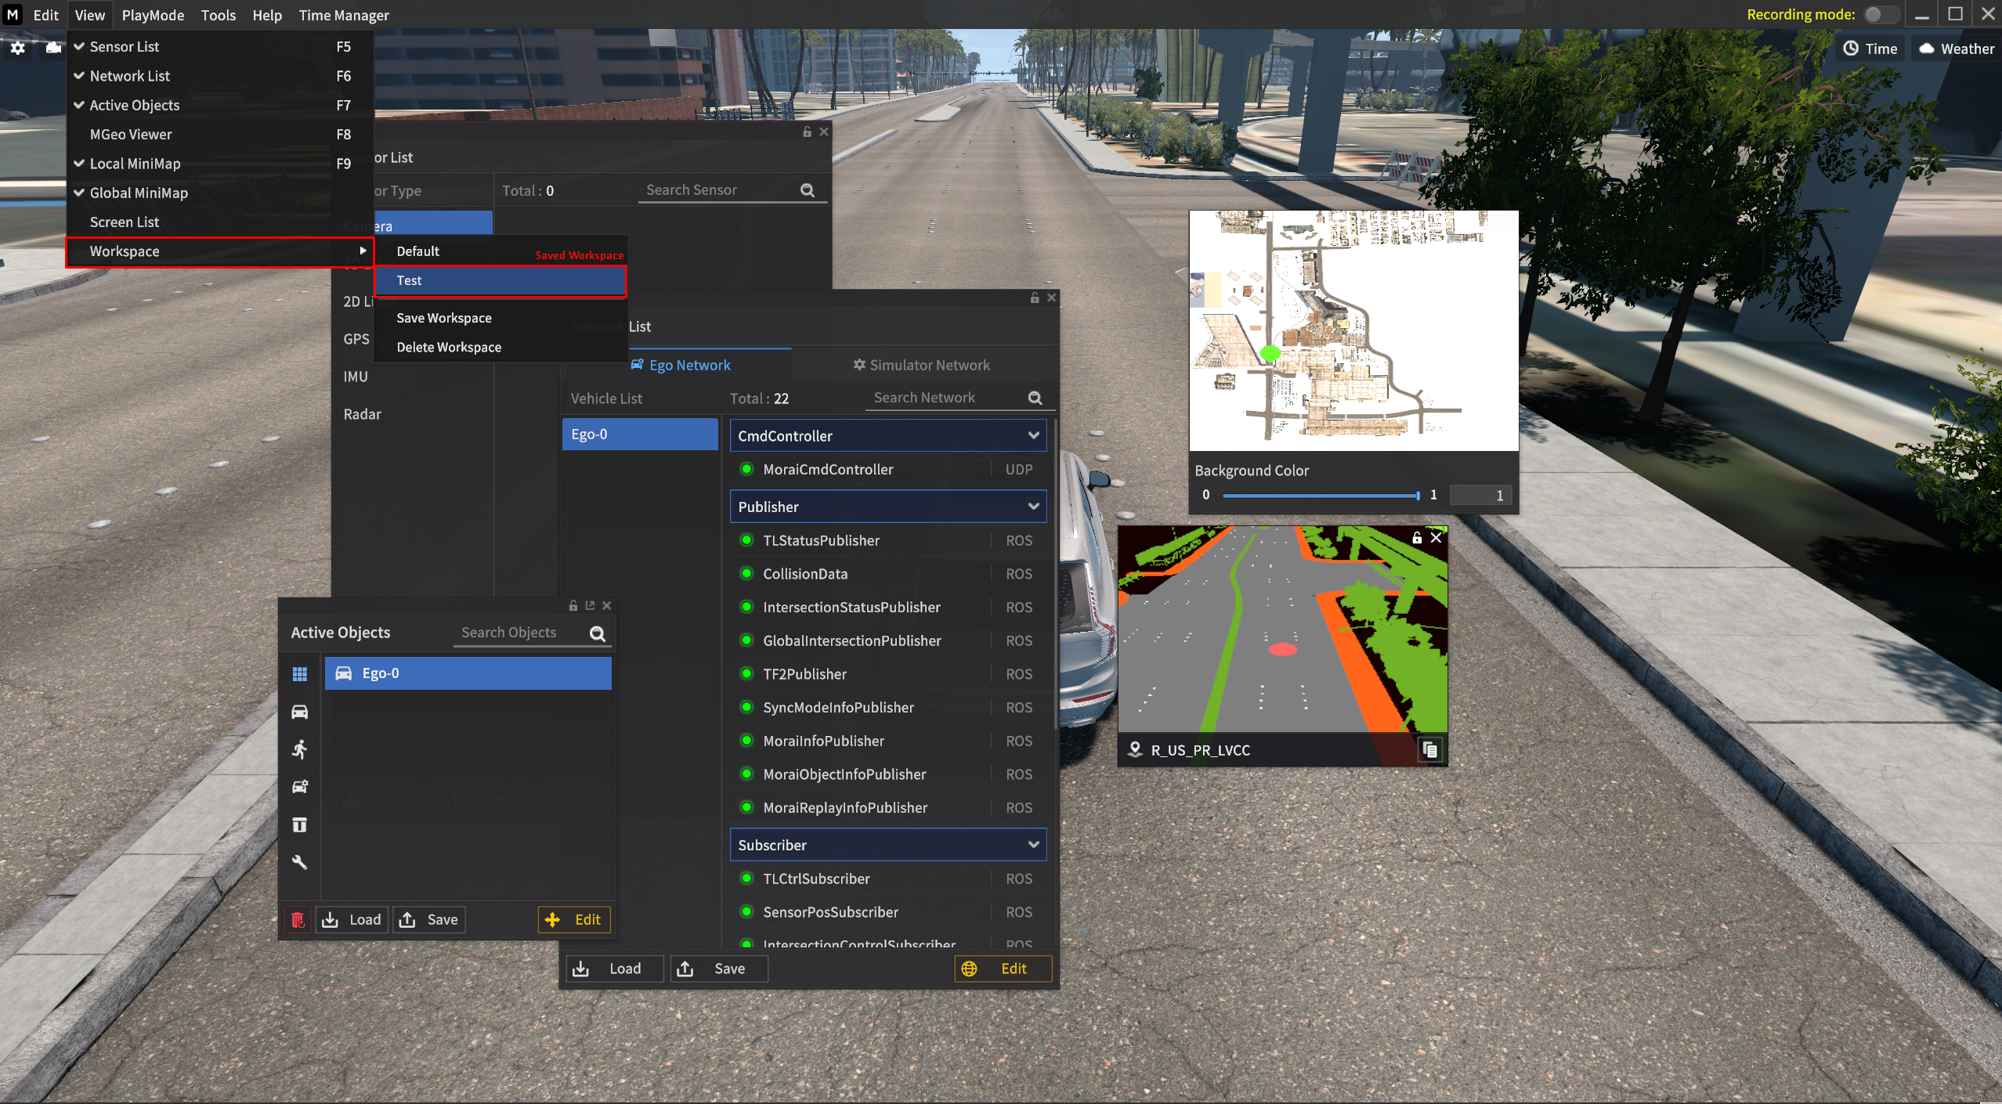The image size is (2002, 1104).
Task: Switch to Simulator Network tab
Action: click(921, 365)
